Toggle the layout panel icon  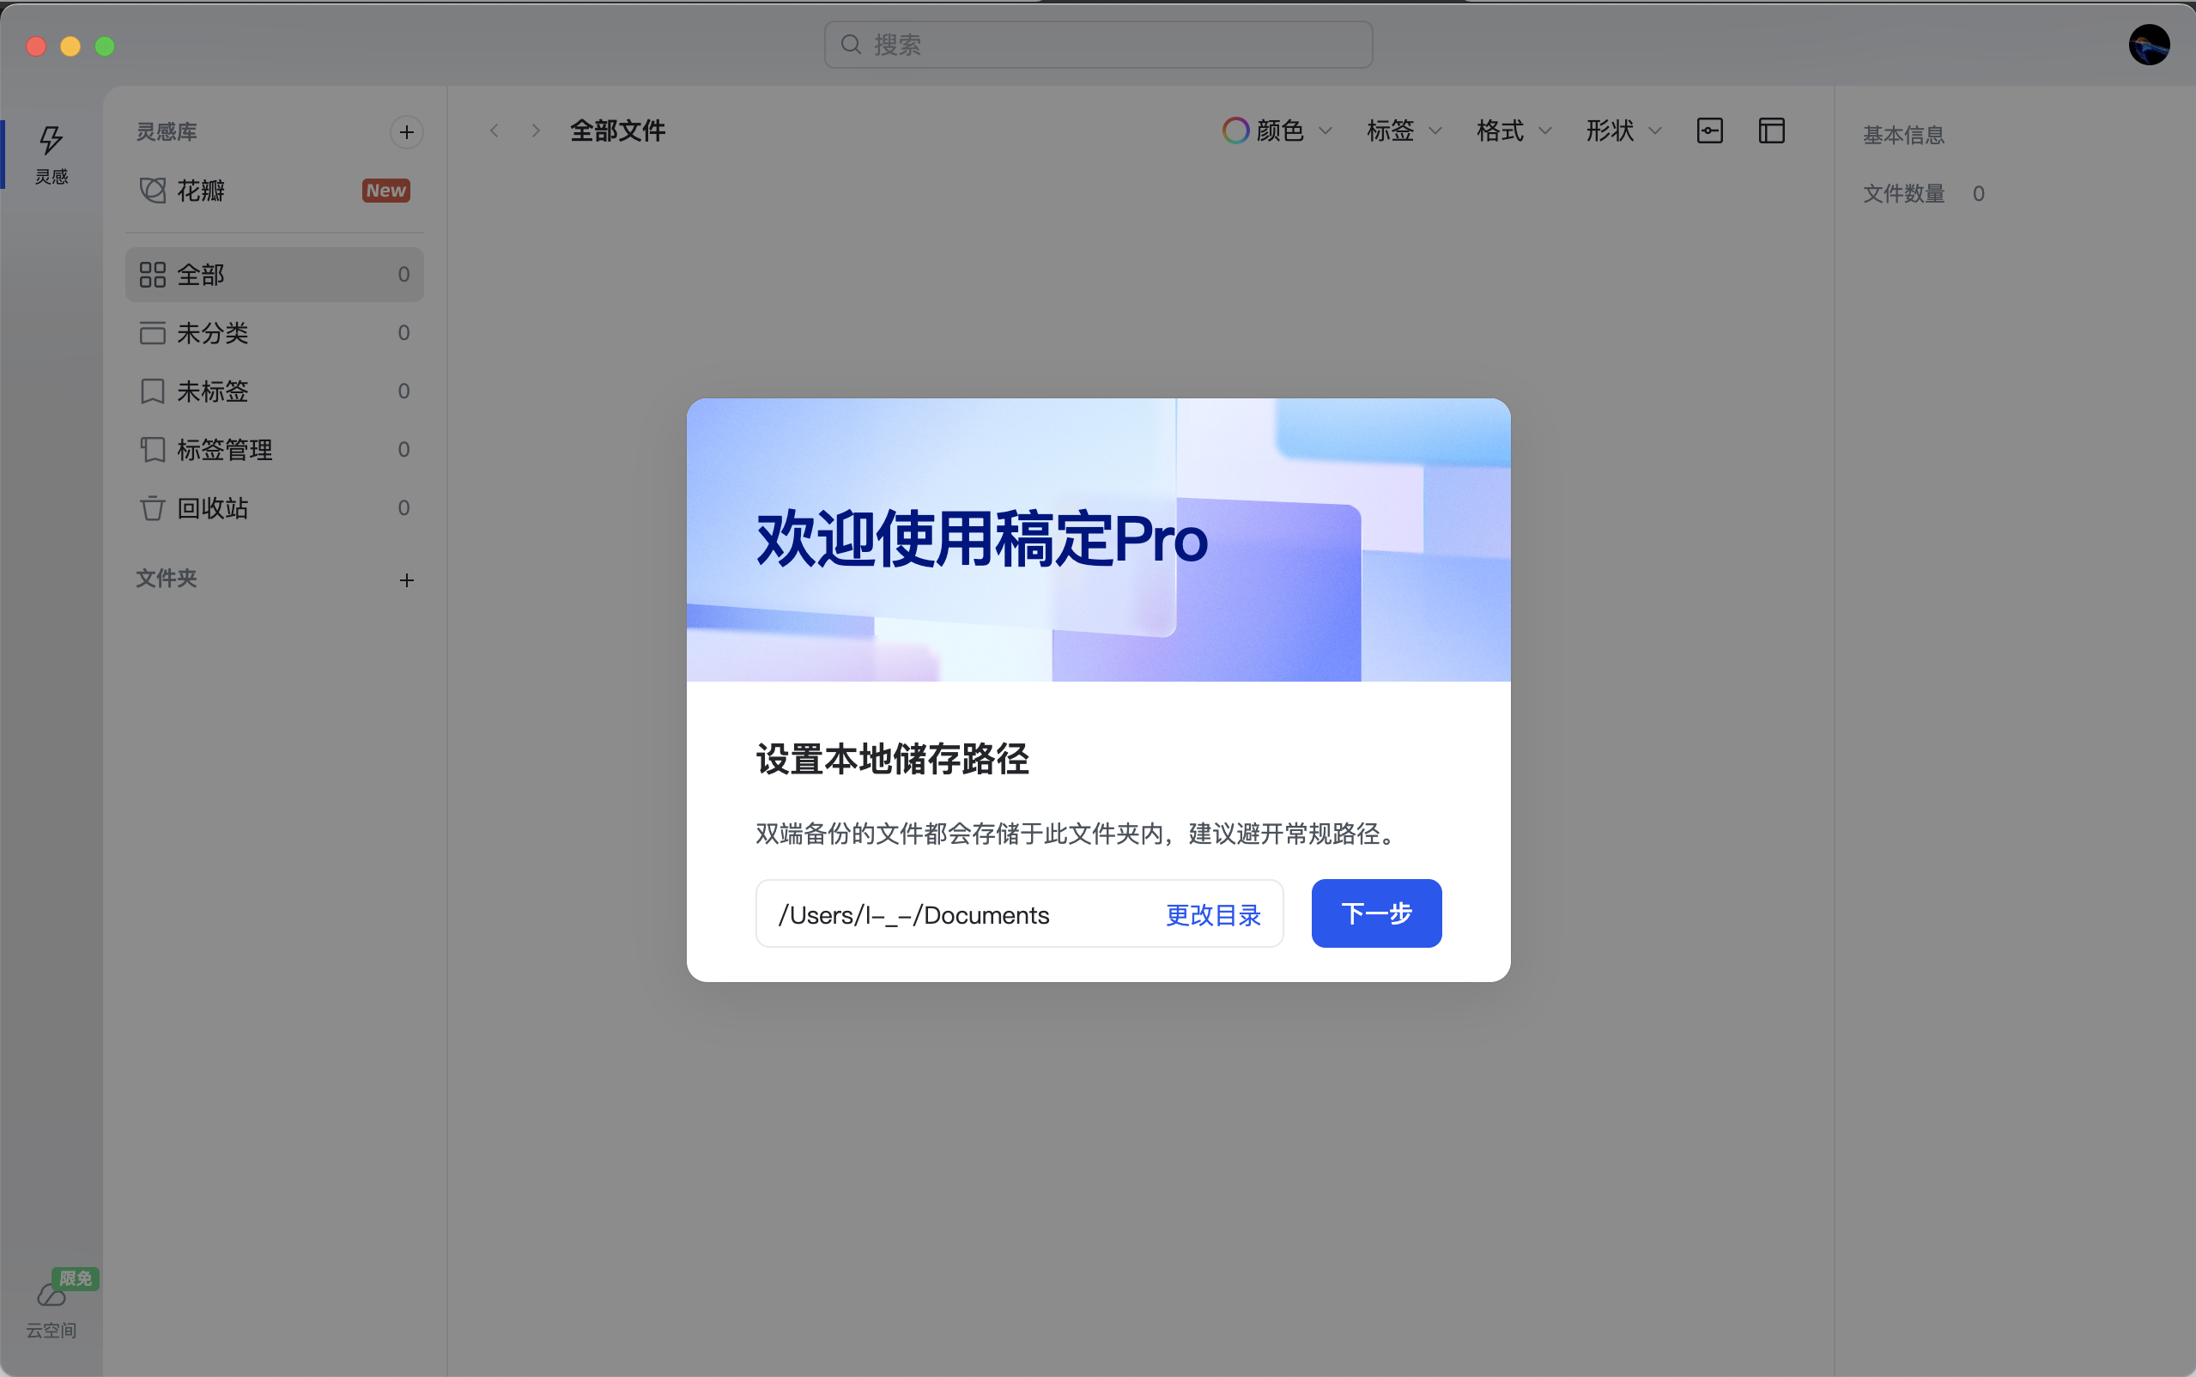click(1771, 131)
